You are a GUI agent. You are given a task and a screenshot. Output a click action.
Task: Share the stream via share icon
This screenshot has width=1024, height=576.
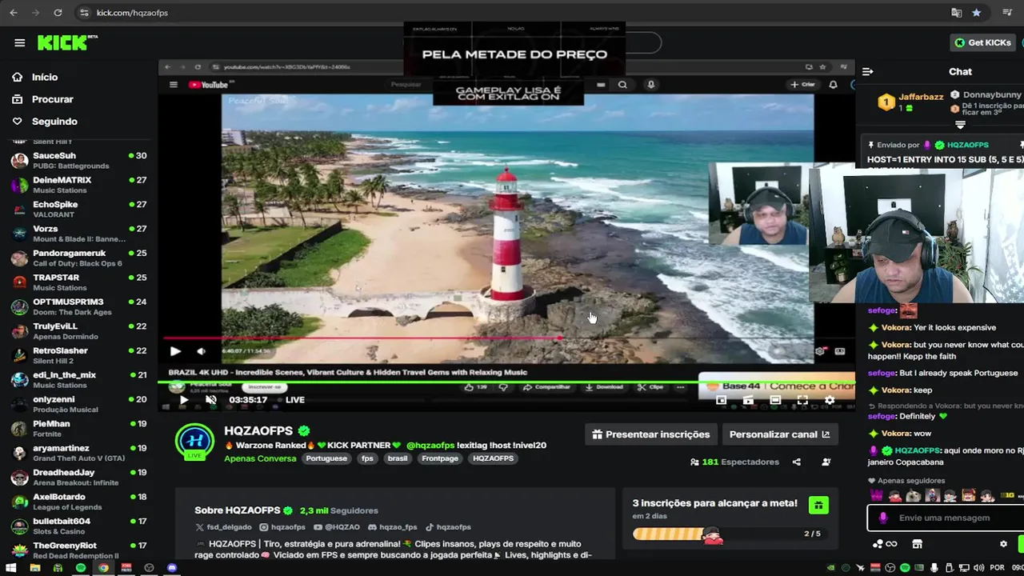click(x=796, y=462)
